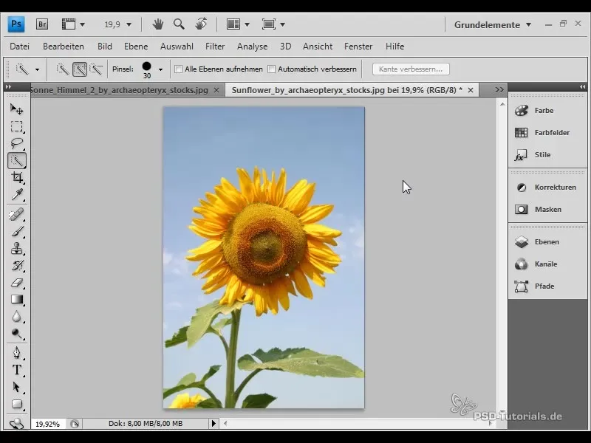Click the status bar document preview icon
Viewport: 591px width, 443px height.
click(75, 424)
